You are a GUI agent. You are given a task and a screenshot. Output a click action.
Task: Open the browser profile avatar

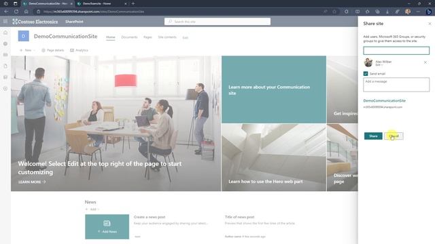[408, 12]
